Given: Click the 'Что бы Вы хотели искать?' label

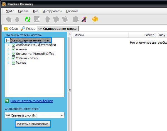Looking at the screenshot, I should [23, 35].
